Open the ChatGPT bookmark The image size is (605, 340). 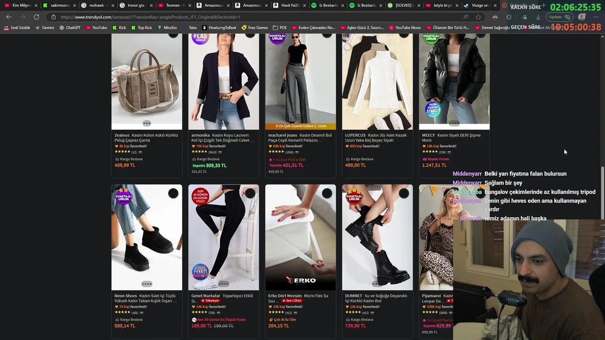(70, 28)
